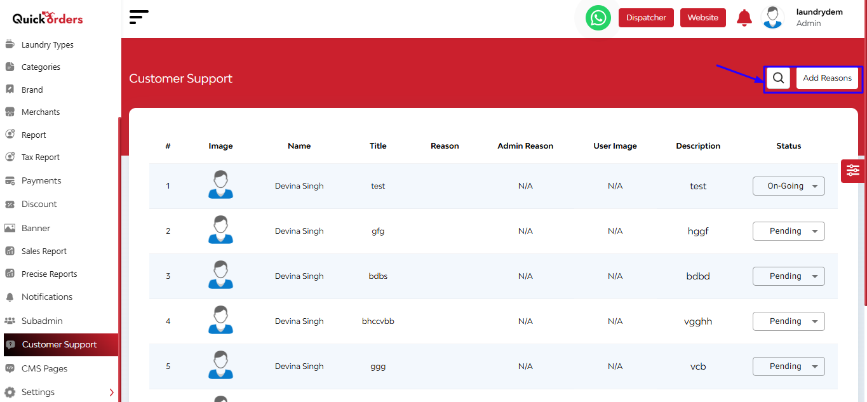Click the laundrydem username
The width and height of the screenshot is (867, 402).
(x=819, y=11)
